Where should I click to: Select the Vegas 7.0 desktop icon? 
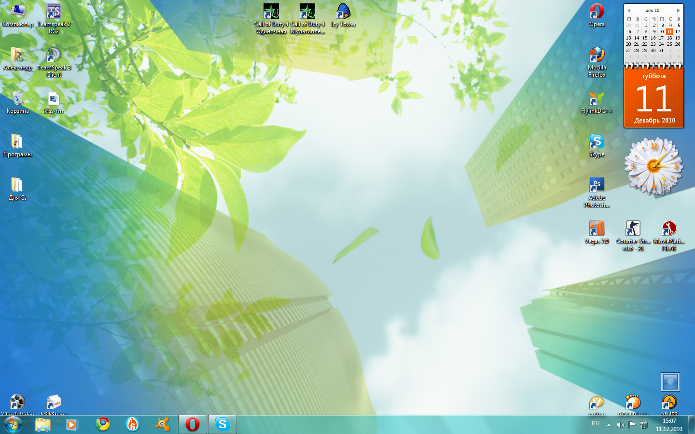(x=597, y=229)
